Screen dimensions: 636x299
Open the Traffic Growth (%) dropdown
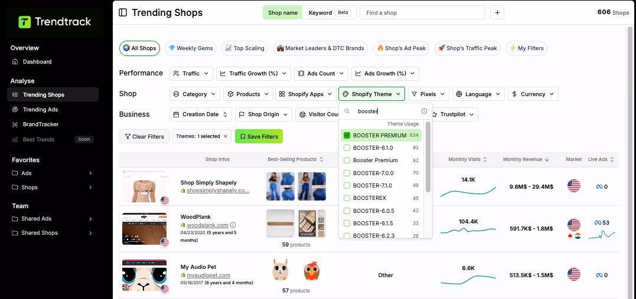point(253,73)
